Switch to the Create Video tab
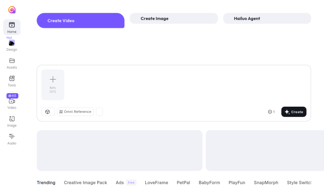Screen dimensions: 324x189 81,20
